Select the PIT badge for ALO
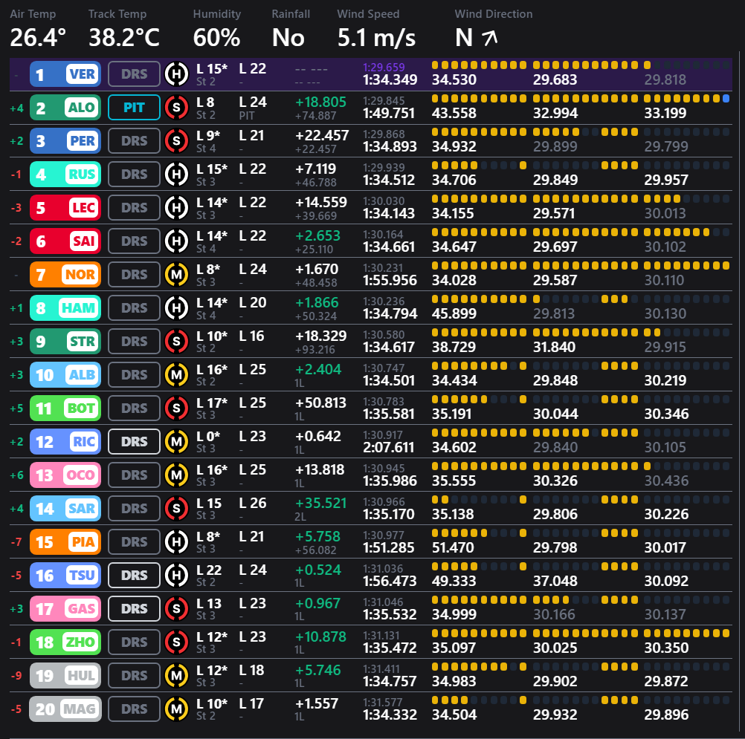 tap(134, 107)
